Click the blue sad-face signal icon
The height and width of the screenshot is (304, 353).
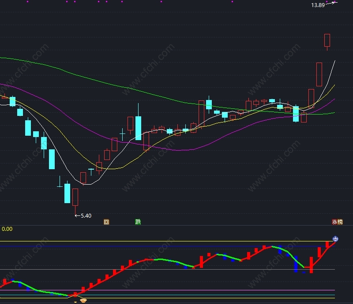click(x=335, y=239)
